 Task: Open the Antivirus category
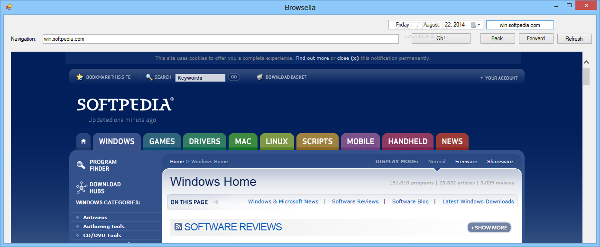pos(95,217)
